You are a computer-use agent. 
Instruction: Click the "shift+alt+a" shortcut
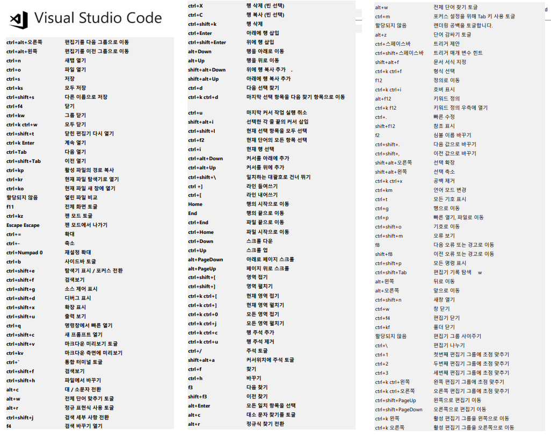coord(201,360)
